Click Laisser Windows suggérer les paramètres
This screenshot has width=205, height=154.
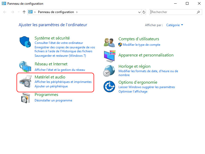tap(147, 87)
